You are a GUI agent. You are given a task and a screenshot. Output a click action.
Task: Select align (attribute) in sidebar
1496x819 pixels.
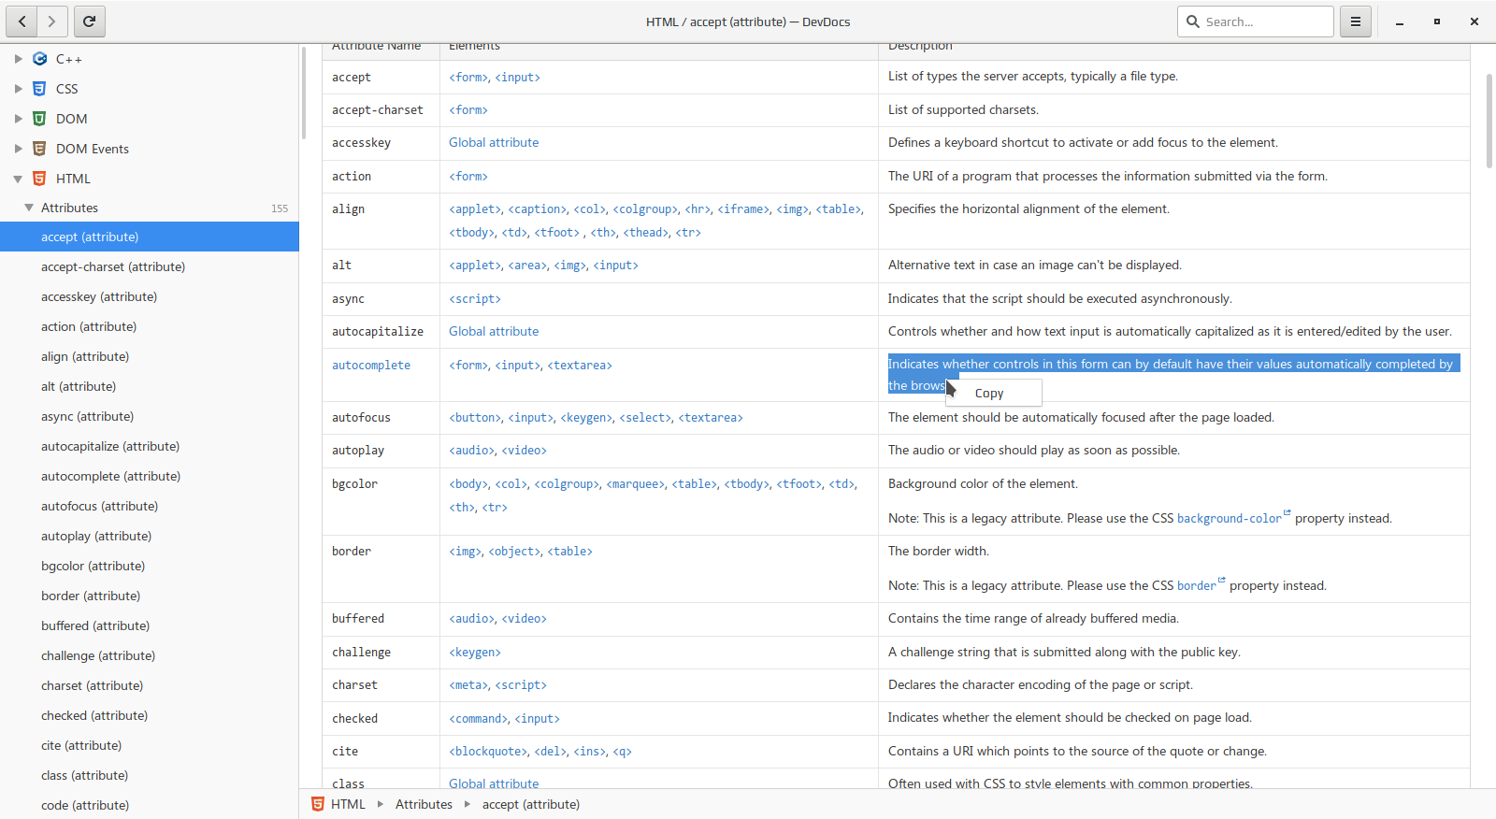pyautogui.click(x=150, y=356)
